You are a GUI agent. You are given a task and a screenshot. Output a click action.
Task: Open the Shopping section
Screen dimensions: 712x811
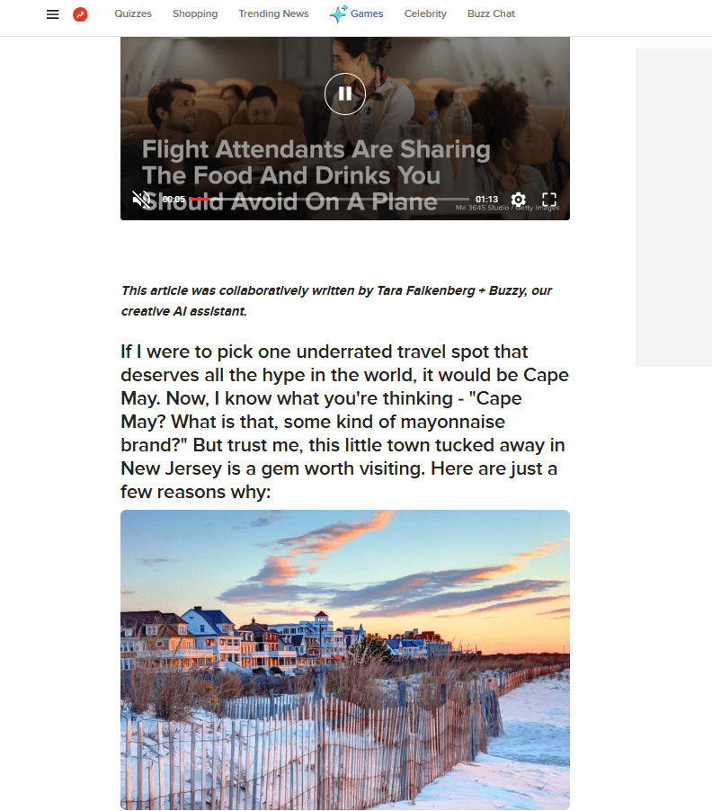point(195,14)
